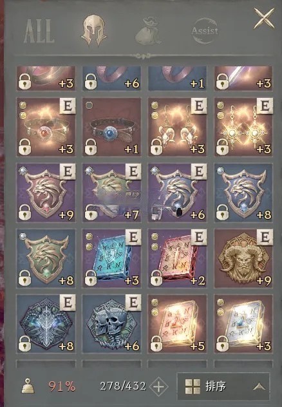The height and width of the screenshot is (407, 282).
Task: Expand inventory capacity with the plus button
Action: tap(158, 387)
